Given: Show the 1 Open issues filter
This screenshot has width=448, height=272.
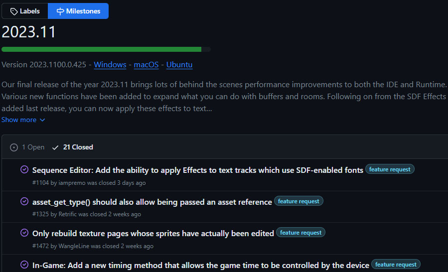Looking at the screenshot, I should coord(27,147).
